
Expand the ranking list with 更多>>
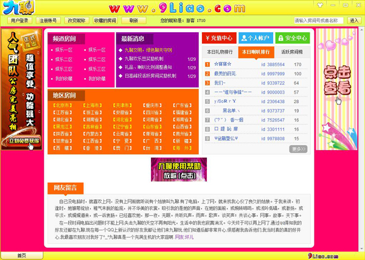click(298, 148)
